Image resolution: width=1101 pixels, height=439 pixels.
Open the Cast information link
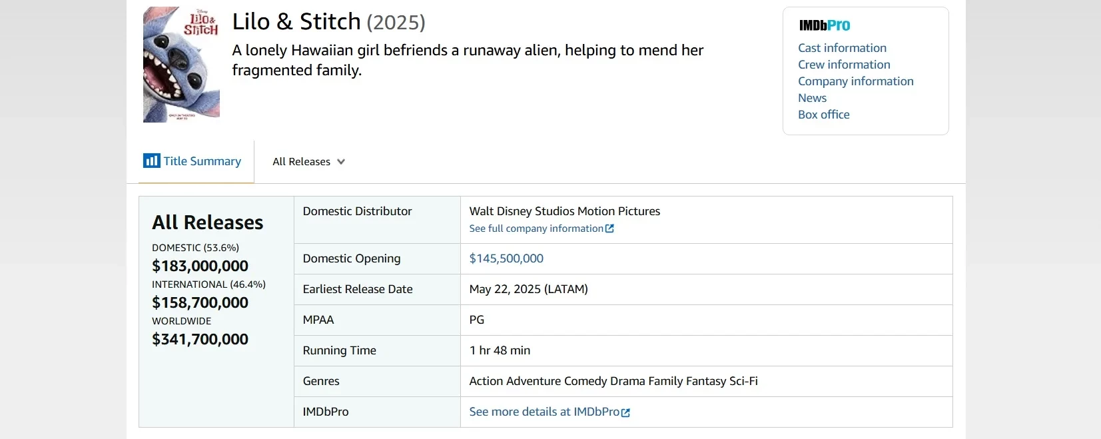(x=842, y=48)
